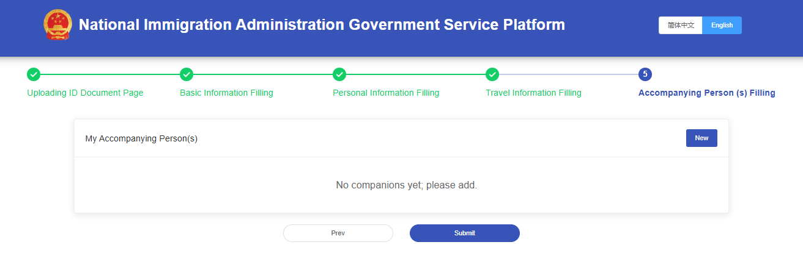The height and width of the screenshot is (278, 803).
Task: Click the national emblem logo icon
Action: [58, 25]
